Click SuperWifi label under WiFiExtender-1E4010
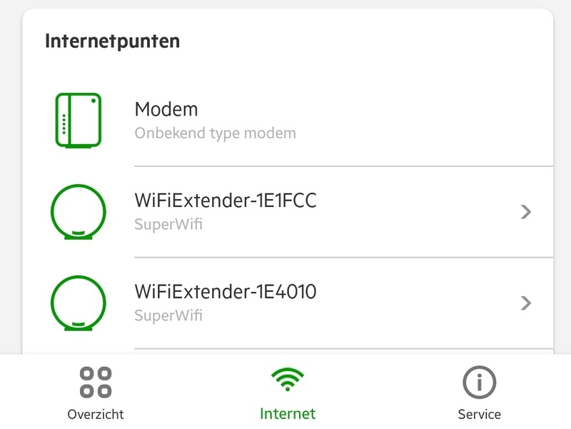The image size is (571, 429). 168,316
